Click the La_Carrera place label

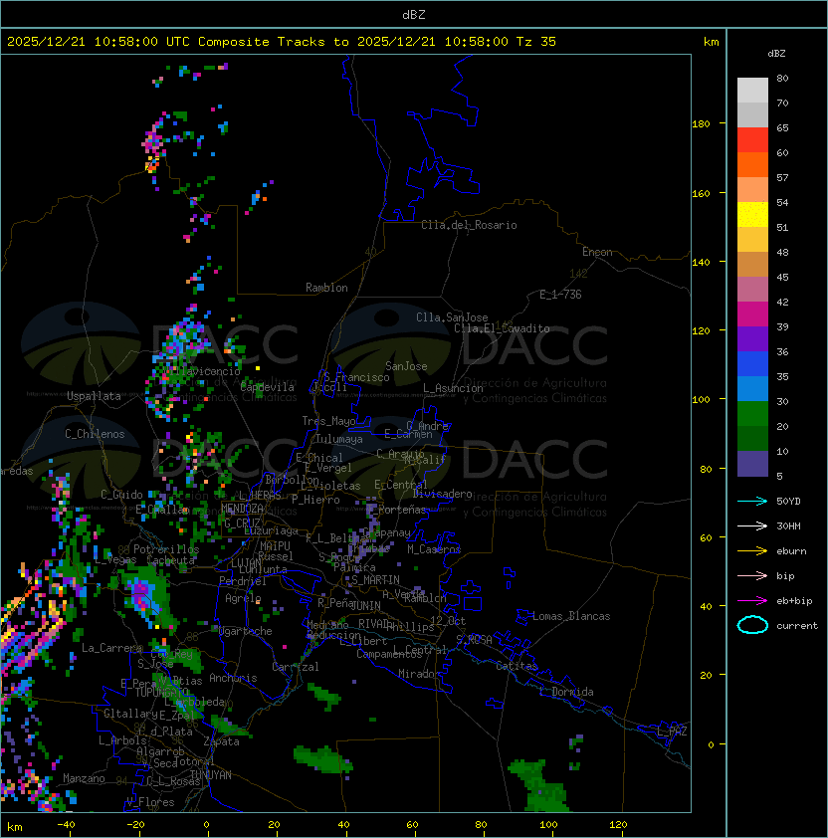tap(112, 648)
